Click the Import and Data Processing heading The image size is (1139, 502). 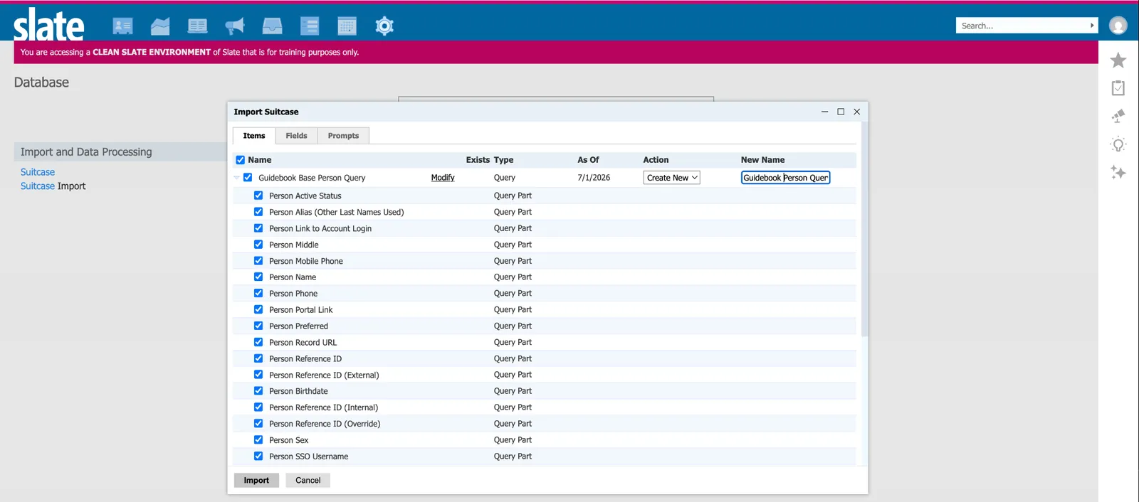tap(86, 152)
